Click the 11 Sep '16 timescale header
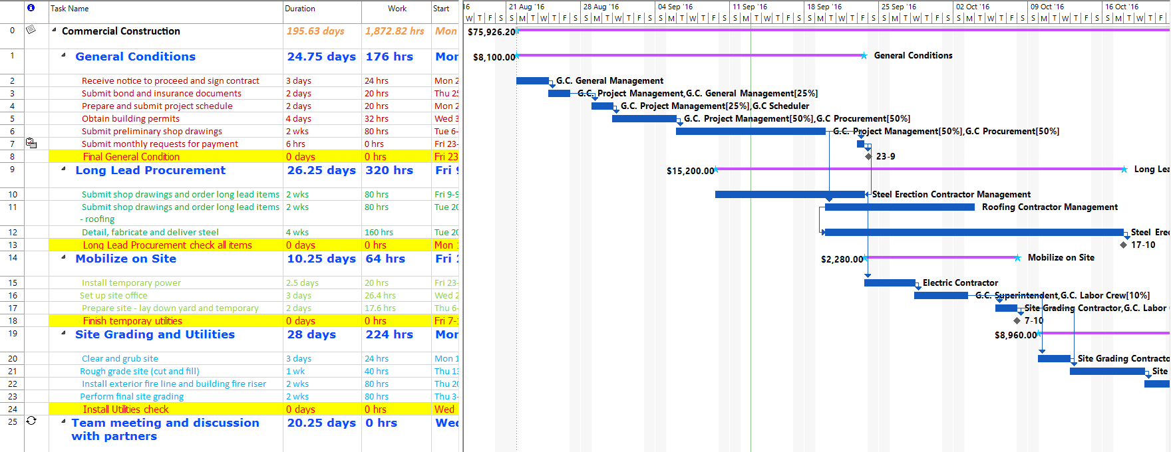Screen dimensions: 1171x452 (x=750, y=7)
